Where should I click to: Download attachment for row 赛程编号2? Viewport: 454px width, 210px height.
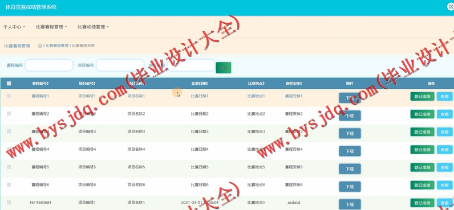click(x=350, y=116)
